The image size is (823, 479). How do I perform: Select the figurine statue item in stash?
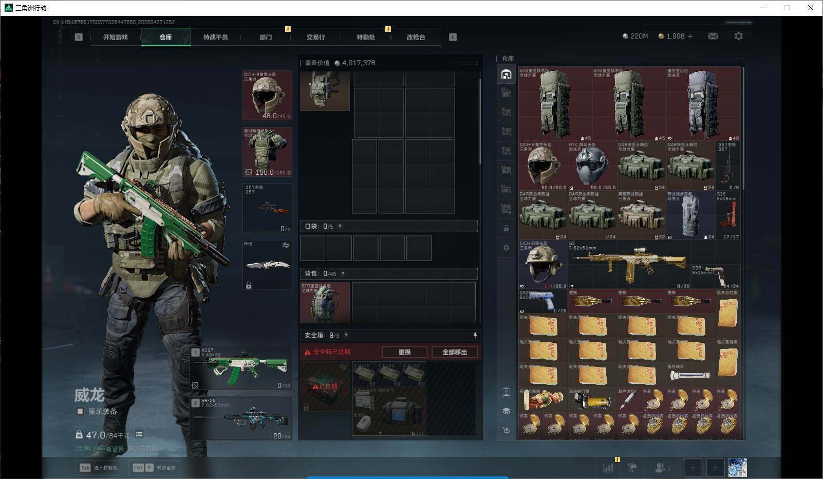[543, 400]
